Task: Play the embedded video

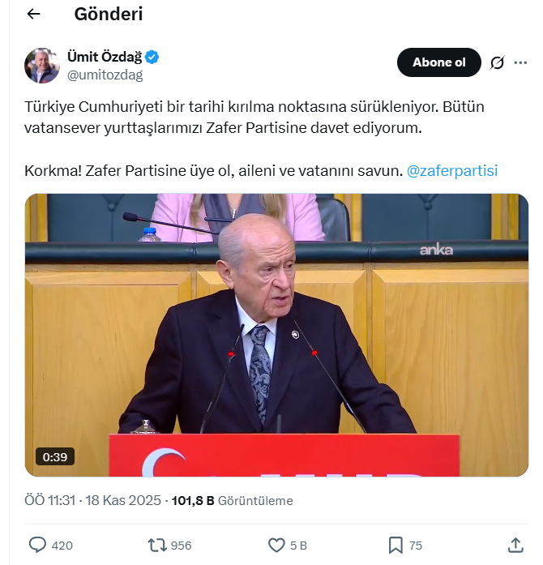Action: pyautogui.click(x=276, y=335)
